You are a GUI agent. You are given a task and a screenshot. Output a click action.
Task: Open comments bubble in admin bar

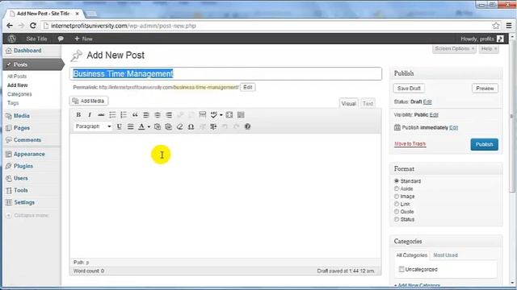coord(61,39)
